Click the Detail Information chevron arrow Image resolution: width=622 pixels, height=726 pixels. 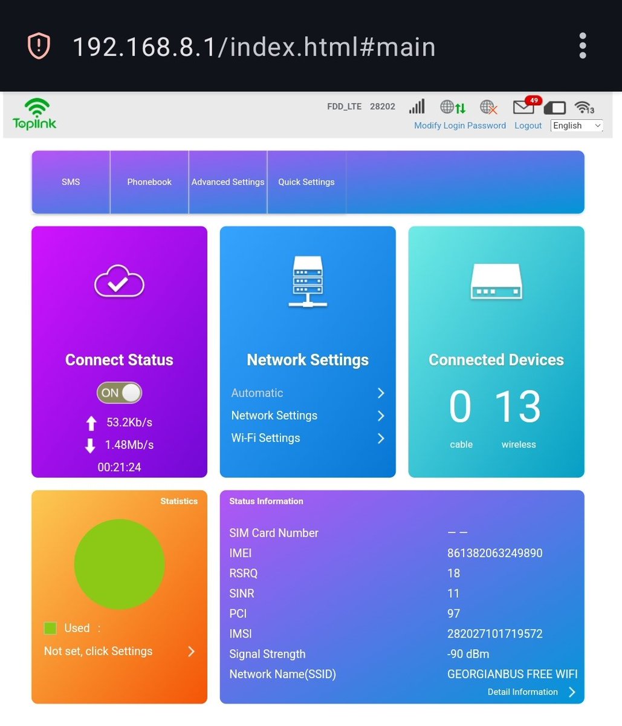tap(572, 692)
